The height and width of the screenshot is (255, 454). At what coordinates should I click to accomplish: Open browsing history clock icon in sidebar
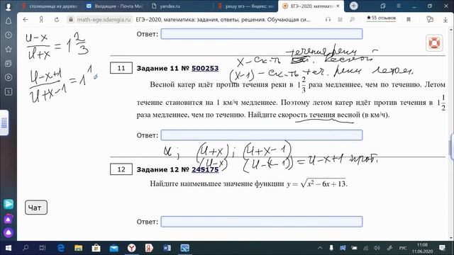9,35
